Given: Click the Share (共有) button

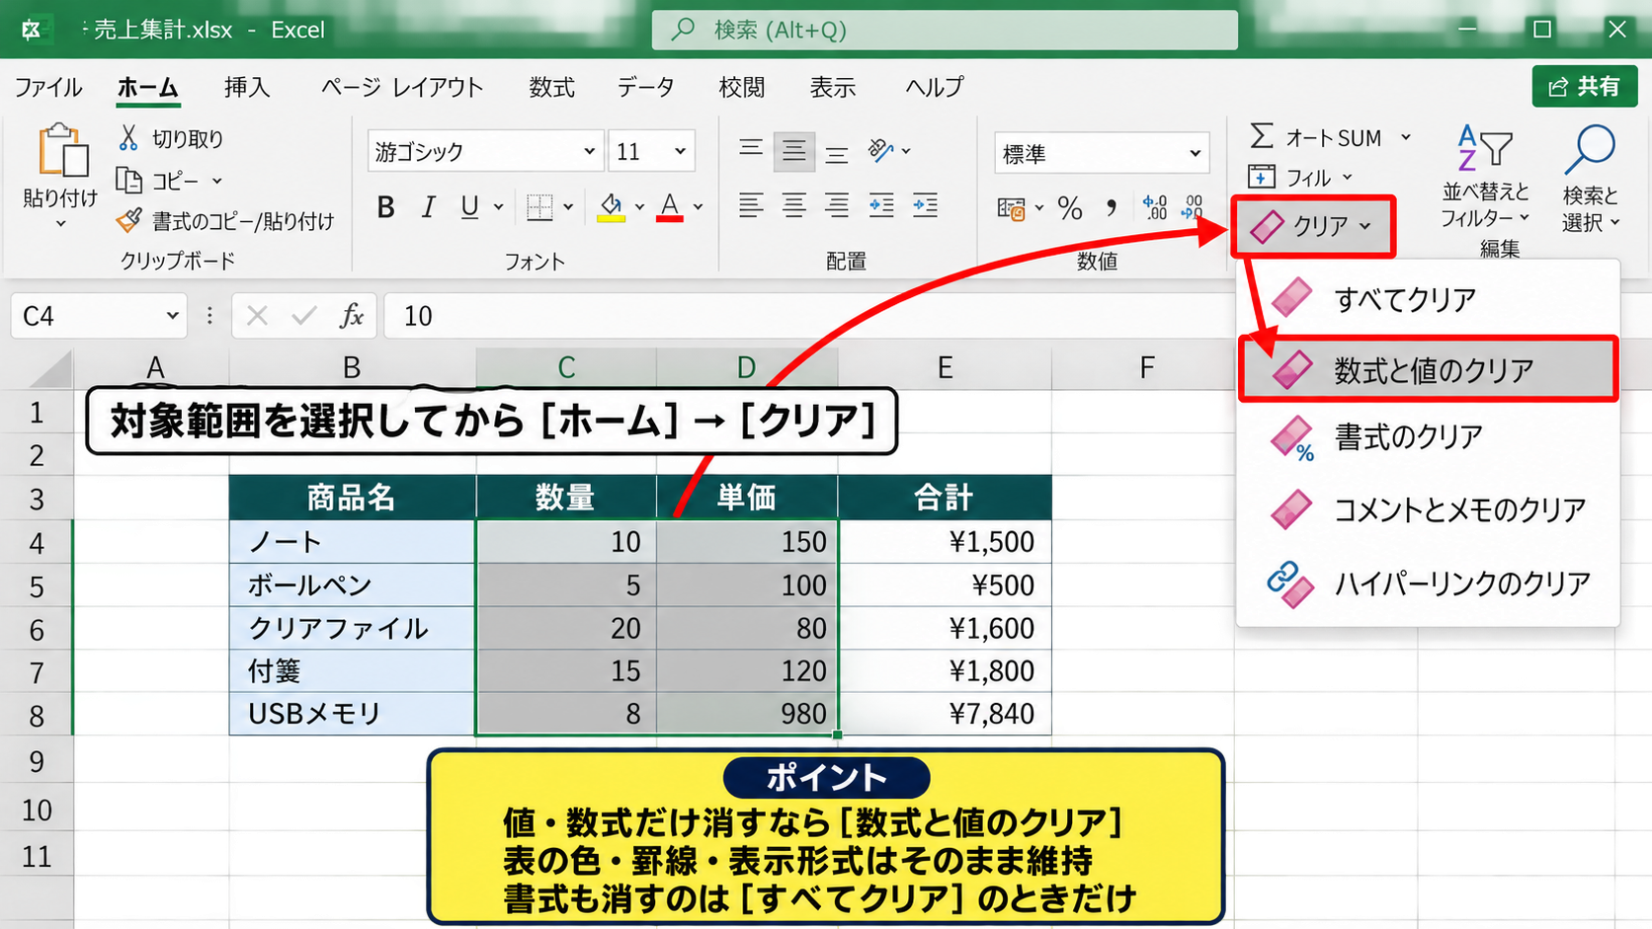Looking at the screenshot, I should point(1585,87).
